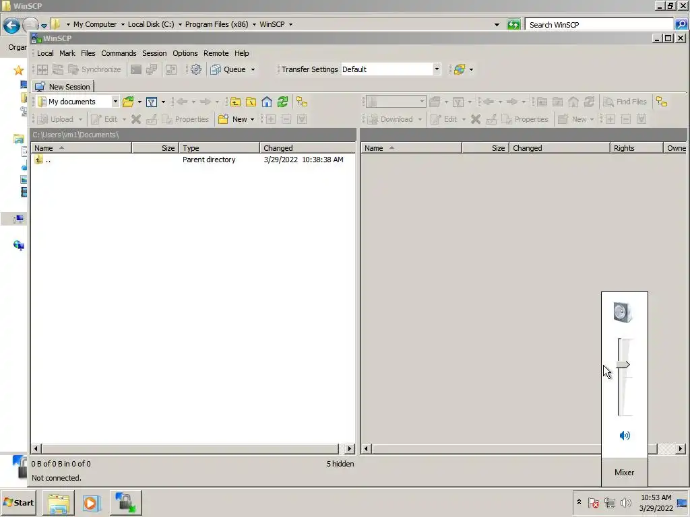
Task: Open the Explorer address bar history dropdown
Action: point(497,25)
